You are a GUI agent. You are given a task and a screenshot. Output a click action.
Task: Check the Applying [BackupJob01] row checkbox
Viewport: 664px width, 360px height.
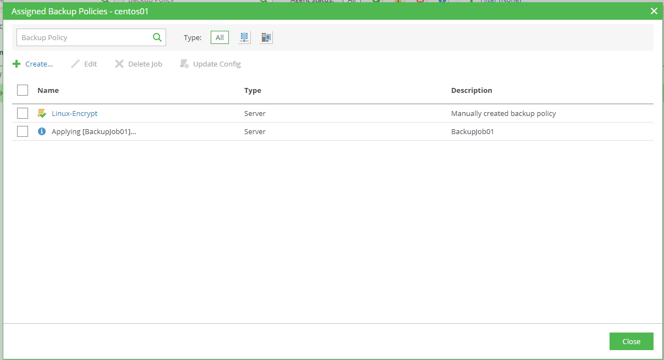pos(23,131)
